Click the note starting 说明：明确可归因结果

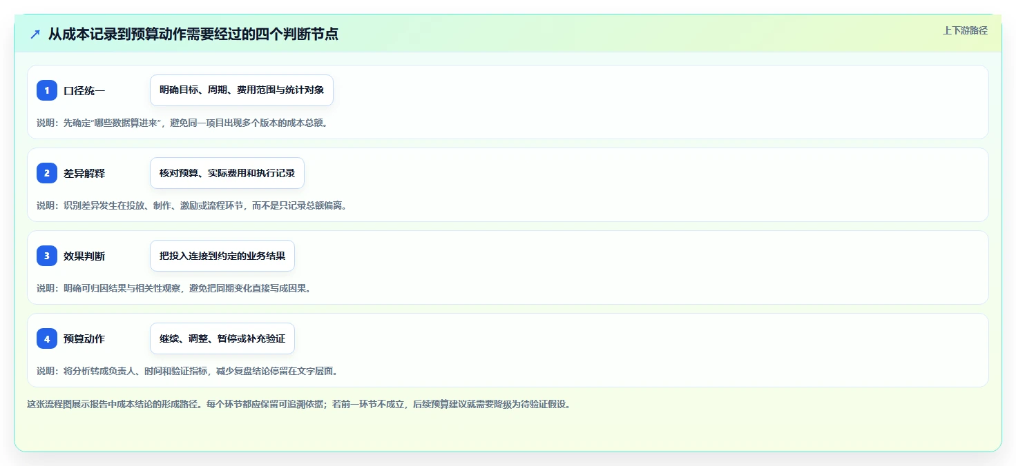173,288
